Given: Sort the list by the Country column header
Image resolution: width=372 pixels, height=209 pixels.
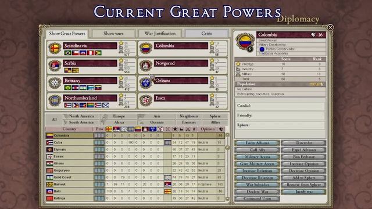Looking at the screenshot, I should click(x=69, y=129).
